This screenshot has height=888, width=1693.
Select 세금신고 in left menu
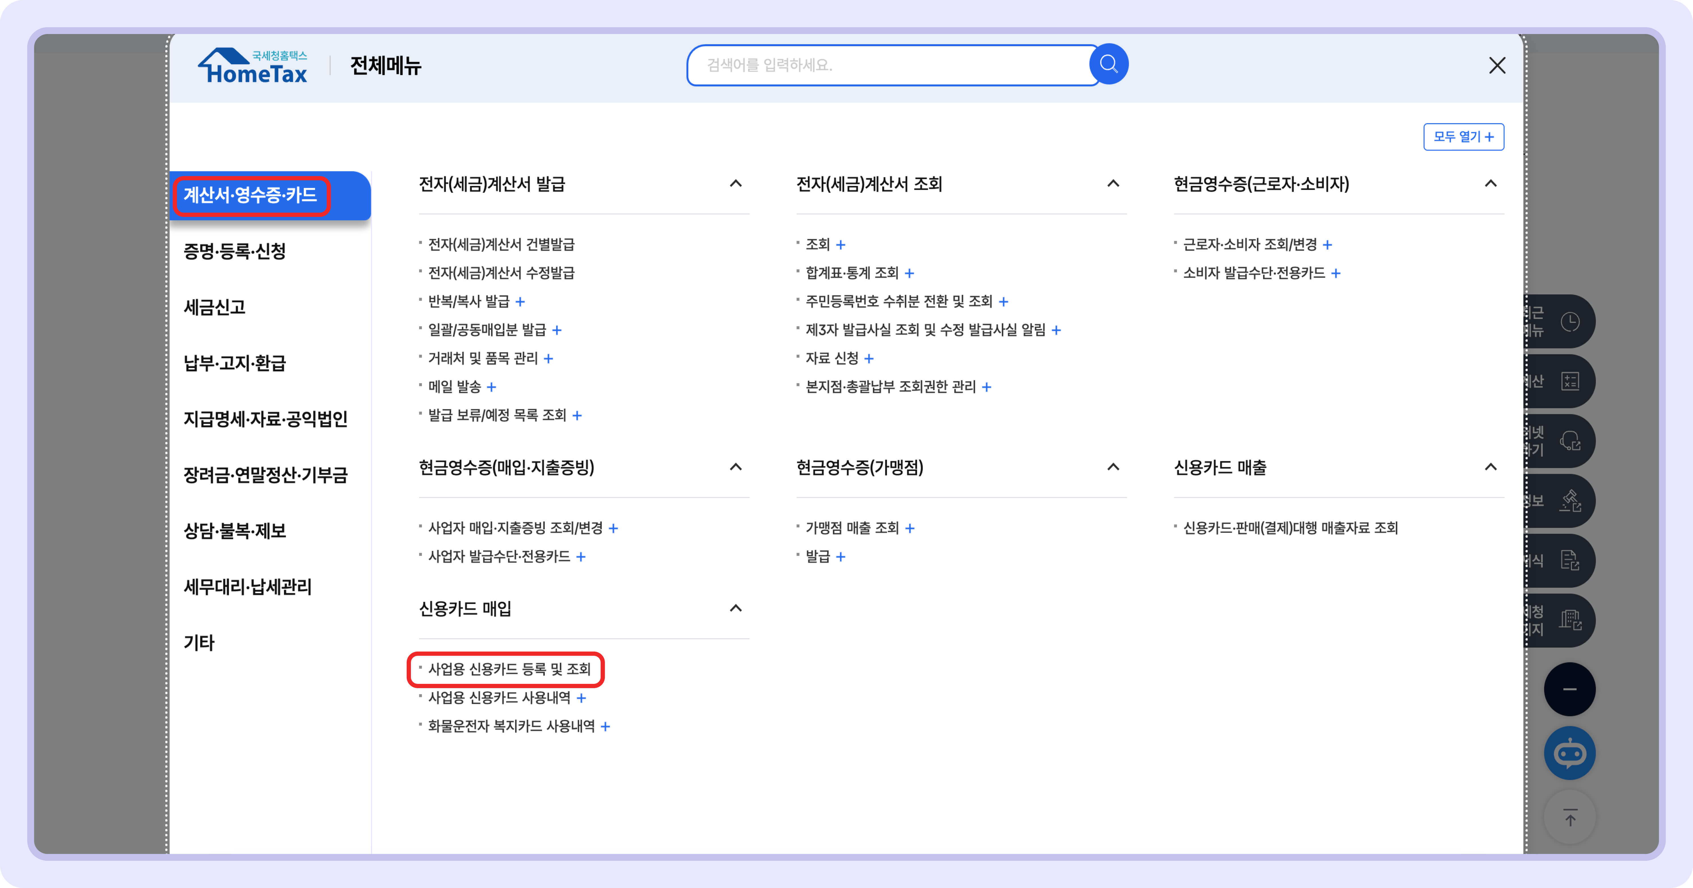coord(214,307)
